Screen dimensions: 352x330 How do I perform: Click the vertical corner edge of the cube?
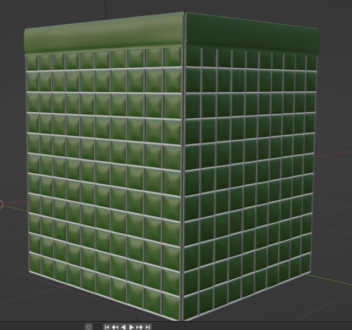[184, 165]
